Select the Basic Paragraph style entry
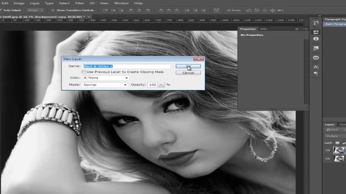The width and height of the screenshot is (346, 194). [x=335, y=24]
